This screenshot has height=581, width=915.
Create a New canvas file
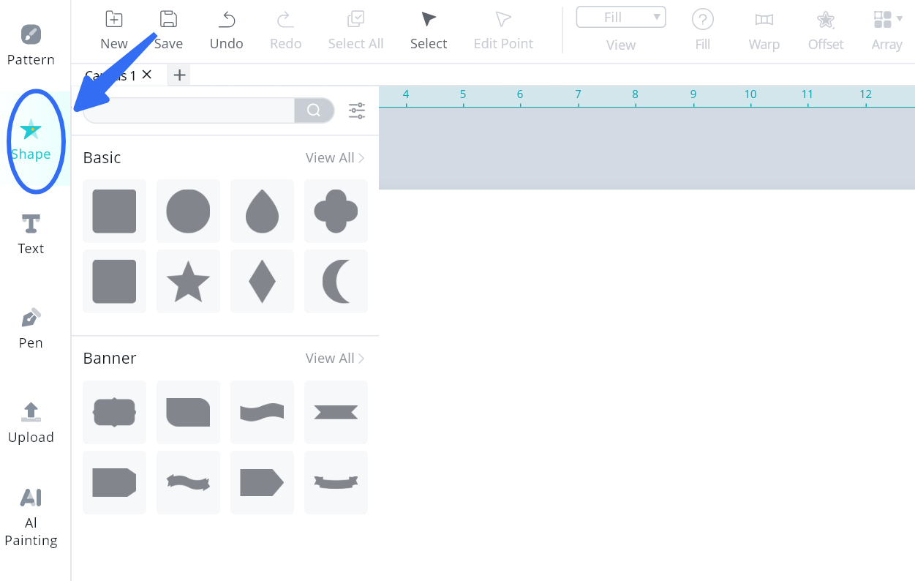(114, 30)
